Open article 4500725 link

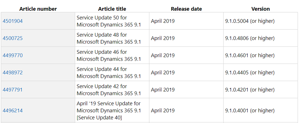(13, 38)
